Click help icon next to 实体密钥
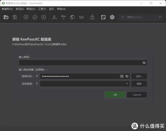This screenshot has width=166, height=131. click(37, 84)
